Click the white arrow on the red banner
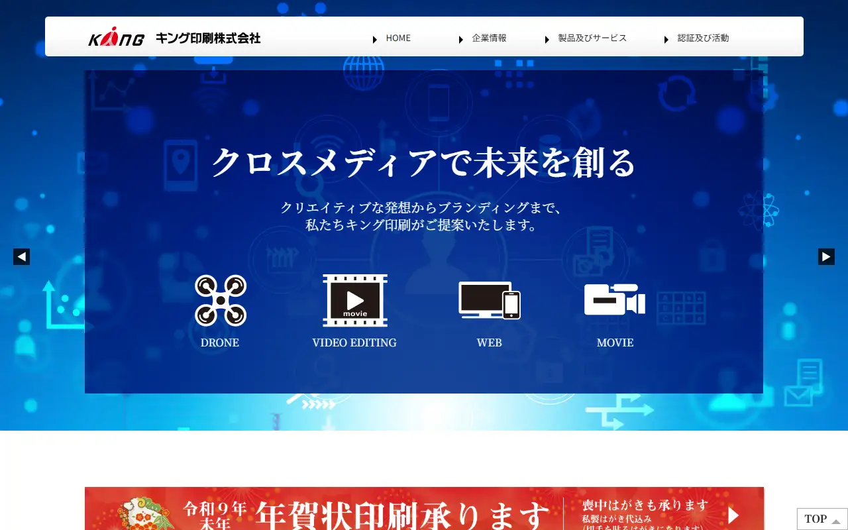Screen dimensions: 848x530 (x=733, y=515)
